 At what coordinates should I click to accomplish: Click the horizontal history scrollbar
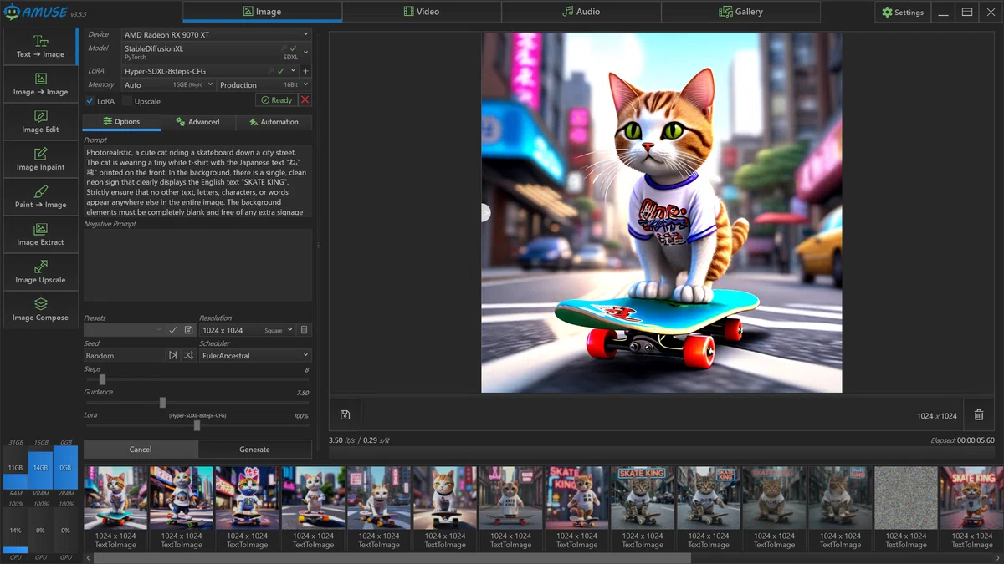[x=392, y=557]
